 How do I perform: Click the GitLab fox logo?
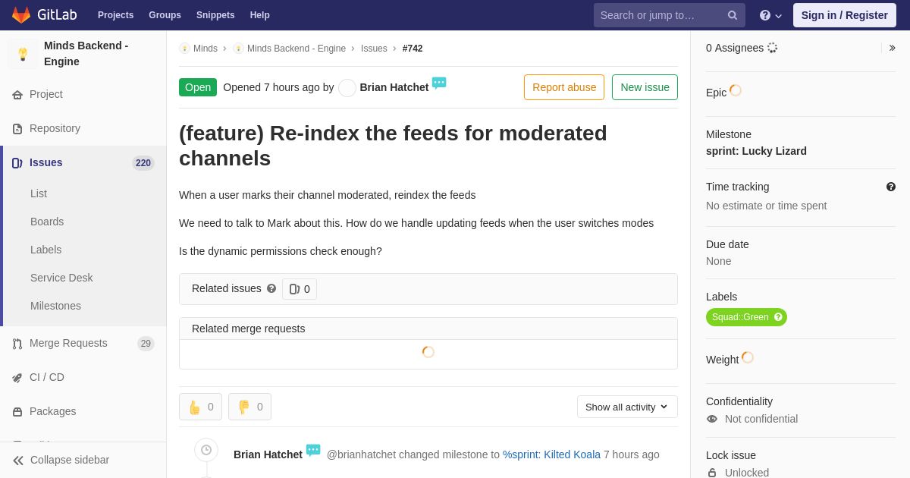(21, 15)
